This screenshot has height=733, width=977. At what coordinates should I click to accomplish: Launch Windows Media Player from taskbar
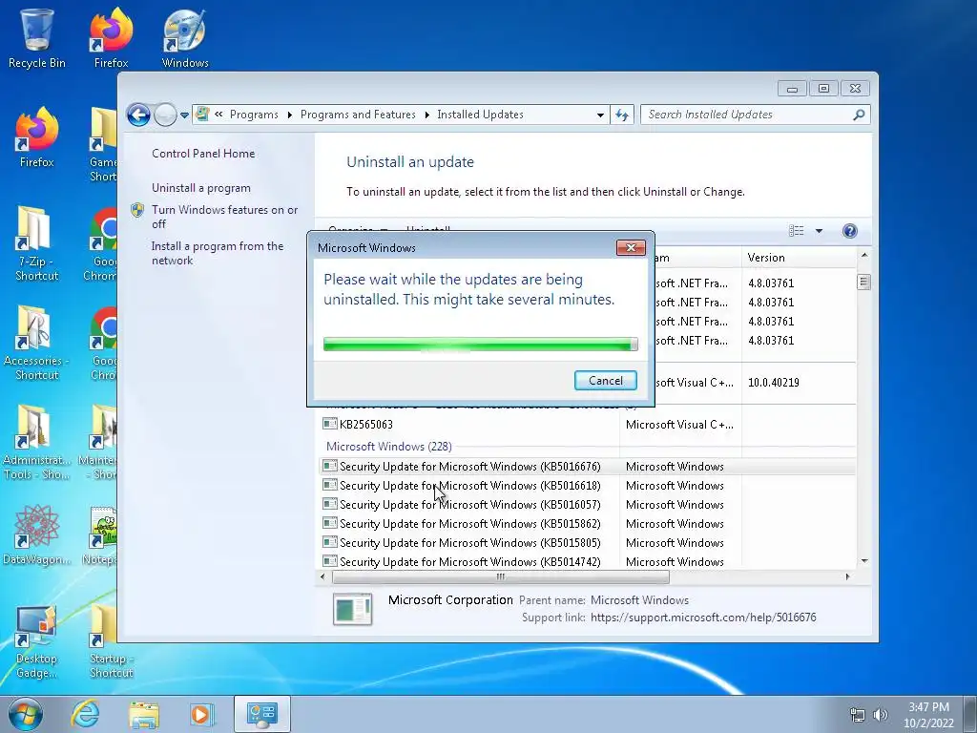click(x=200, y=714)
